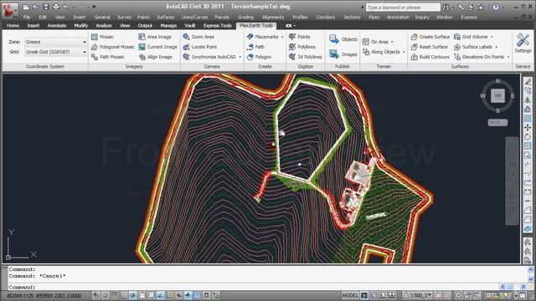Expand the On Area dropdown arrow
Viewport: 536px width, 301px height.
tap(392, 42)
